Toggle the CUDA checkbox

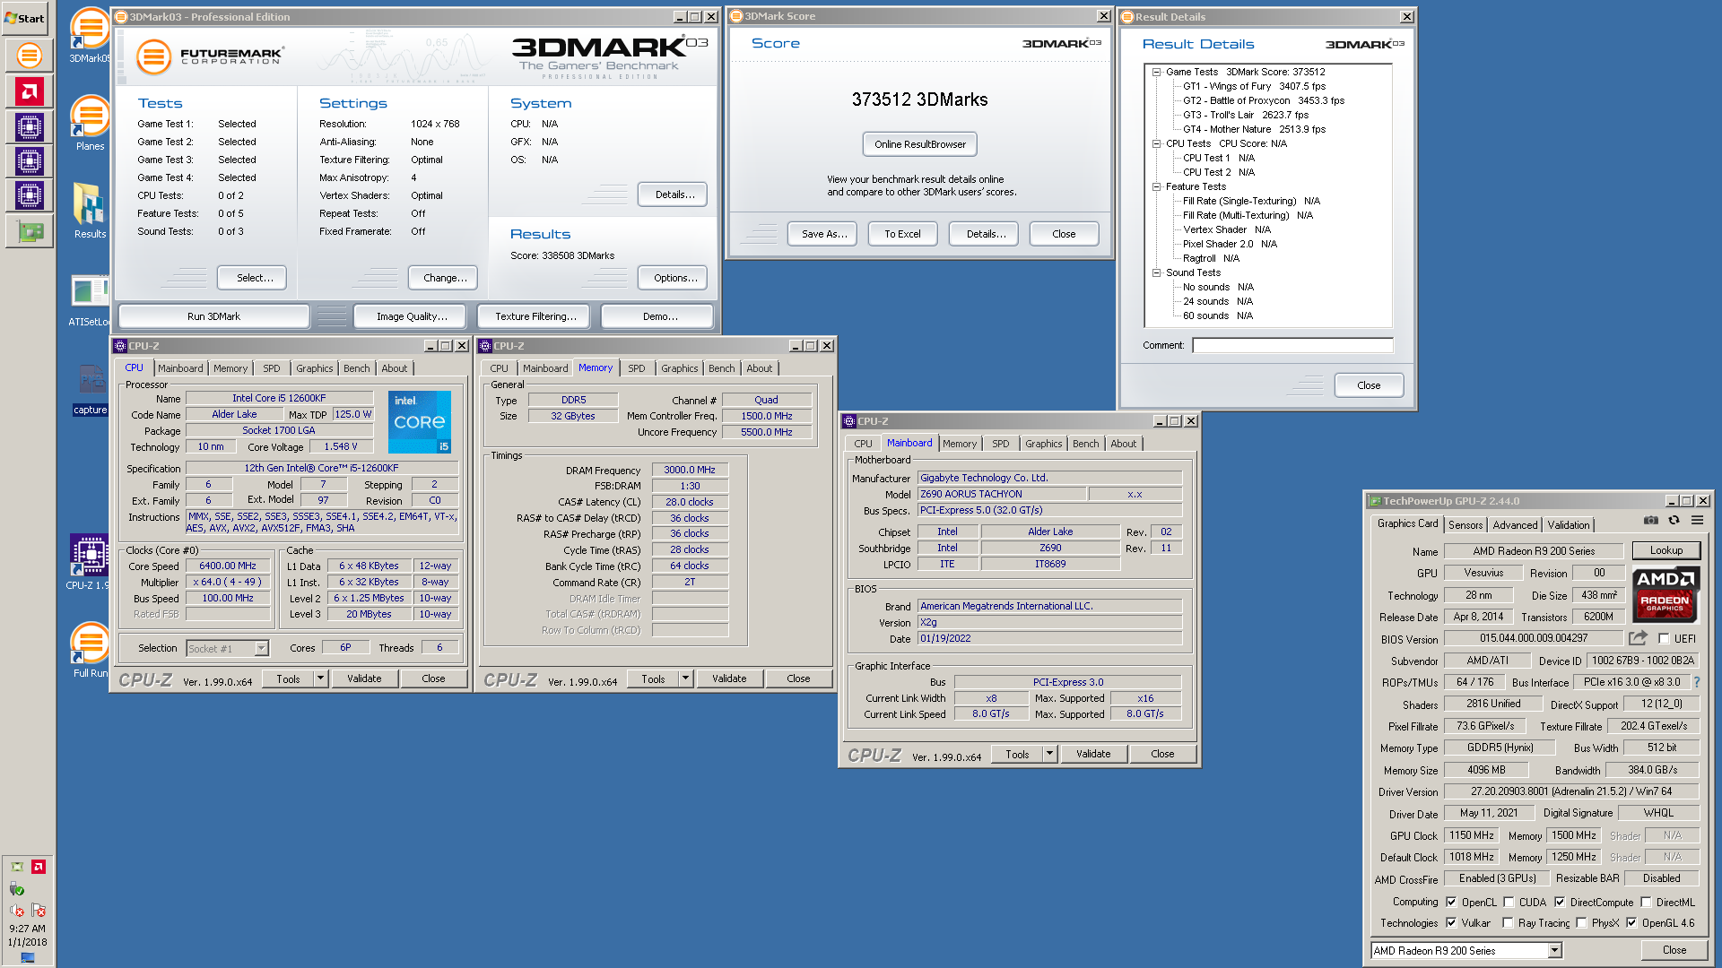pyautogui.click(x=1509, y=903)
